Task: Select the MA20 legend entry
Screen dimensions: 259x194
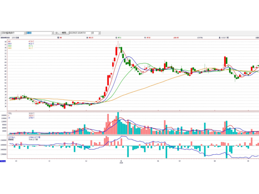Action: coord(21,46)
